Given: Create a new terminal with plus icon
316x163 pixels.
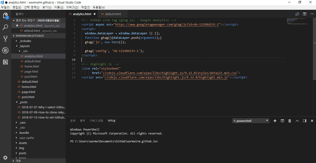Looking at the screenshot, I should [275, 121].
